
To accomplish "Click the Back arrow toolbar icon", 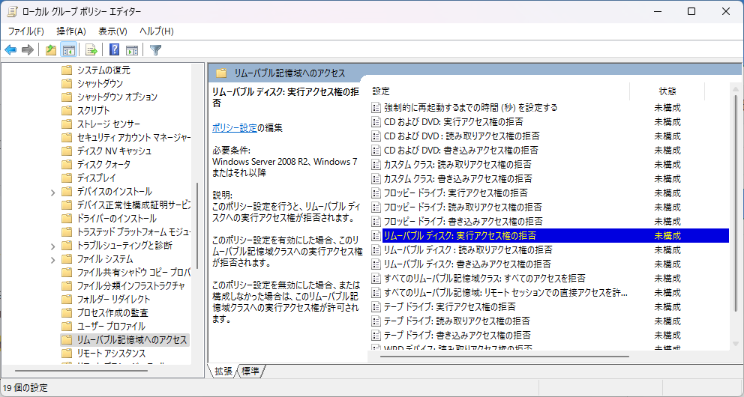I will point(10,49).
